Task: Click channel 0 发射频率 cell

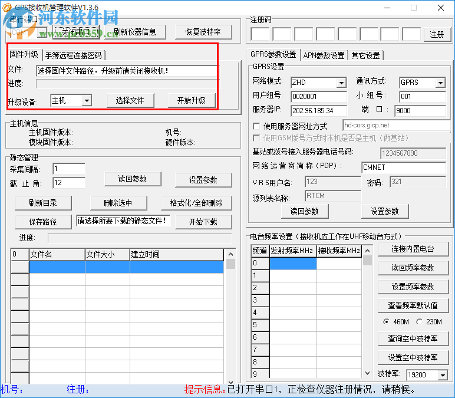Action: [x=294, y=264]
